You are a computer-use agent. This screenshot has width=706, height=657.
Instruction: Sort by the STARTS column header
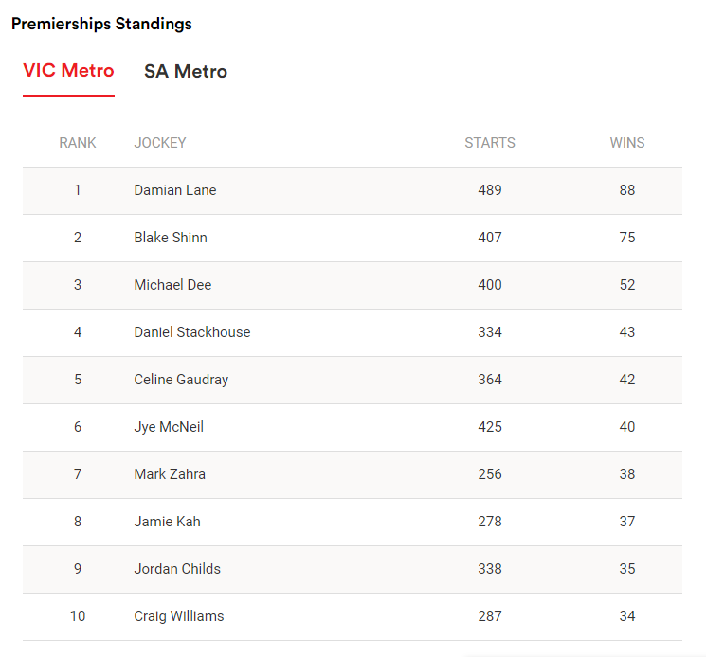click(490, 143)
